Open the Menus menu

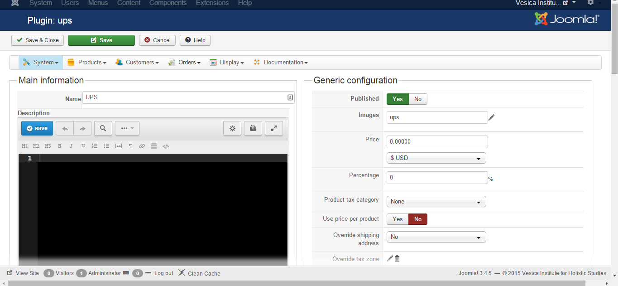pyautogui.click(x=98, y=3)
